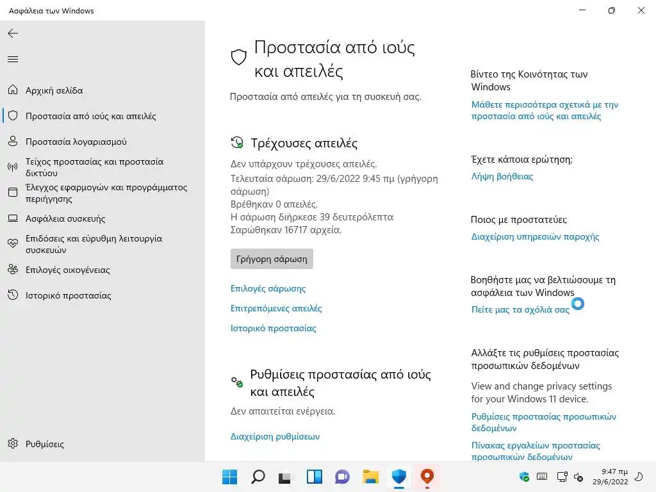656x492 pixels.
Task: Start scan with Γρήγορη σάρωση button
Action: [272, 259]
